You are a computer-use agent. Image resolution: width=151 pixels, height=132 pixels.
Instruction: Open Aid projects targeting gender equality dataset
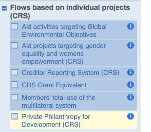(x=64, y=54)
